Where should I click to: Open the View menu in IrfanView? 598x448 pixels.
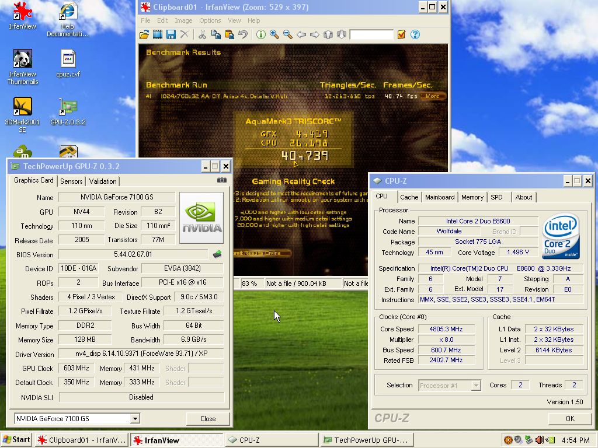(x=234, y=20)
